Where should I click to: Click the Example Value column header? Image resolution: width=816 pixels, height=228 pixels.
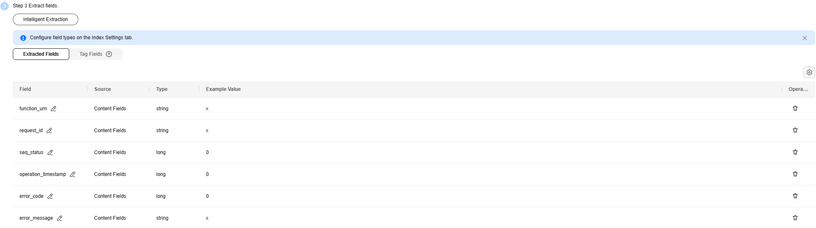223,89
